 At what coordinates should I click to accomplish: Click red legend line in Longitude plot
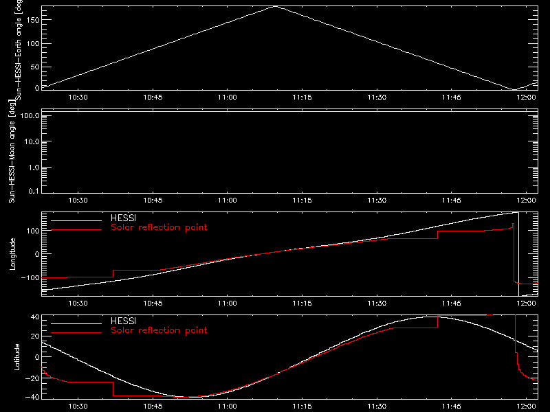coord(76,230)
